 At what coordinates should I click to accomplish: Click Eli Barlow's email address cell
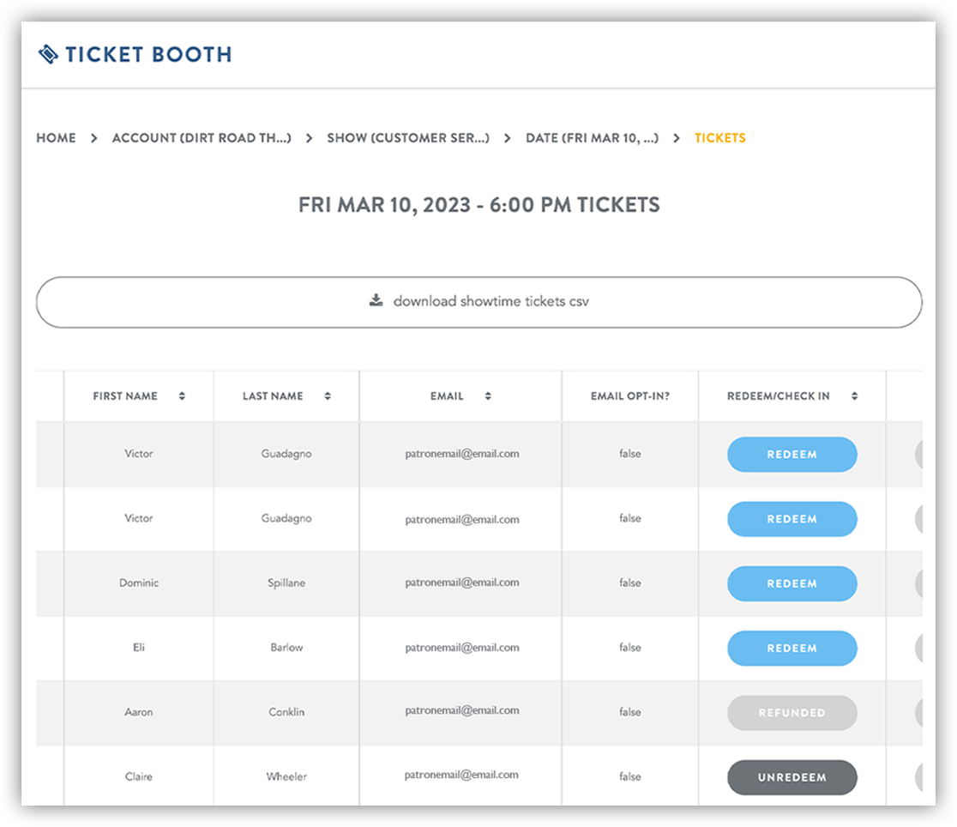[x=461, y=648]
